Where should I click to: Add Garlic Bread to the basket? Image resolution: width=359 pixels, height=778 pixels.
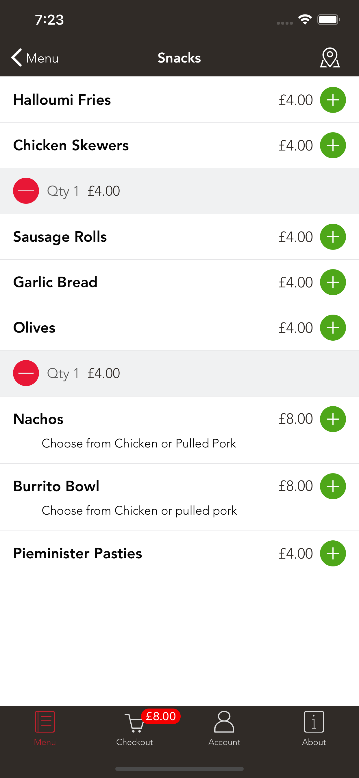pyautogui.click(x=333, y=282)
